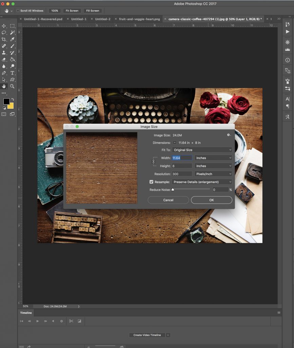
Task: Click the Create Video Timeline button
Action: 147,335
